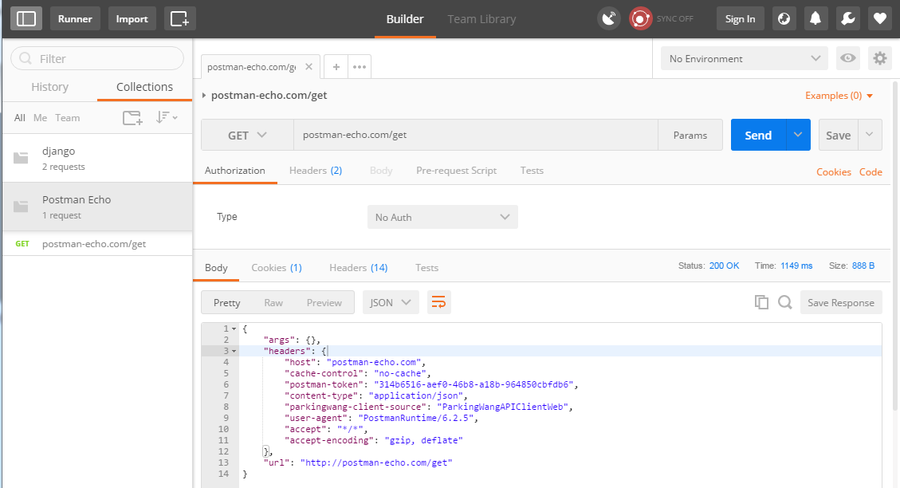
Task: Open the response Tests tab
Action: tap(426, 268)
